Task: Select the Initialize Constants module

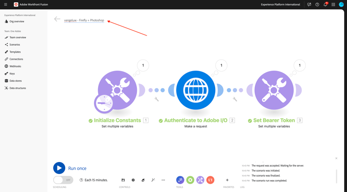Action: click(118, 90)
